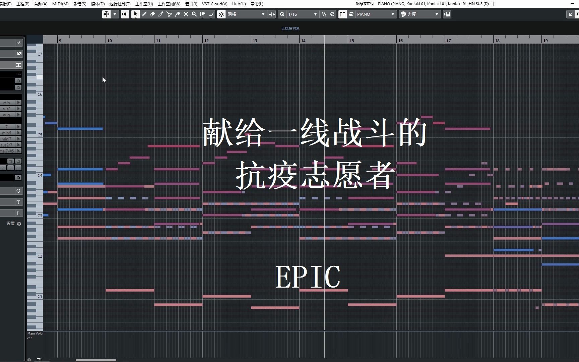
Task: Select the vertical-bars paint tool
Action: coord(203,14)
